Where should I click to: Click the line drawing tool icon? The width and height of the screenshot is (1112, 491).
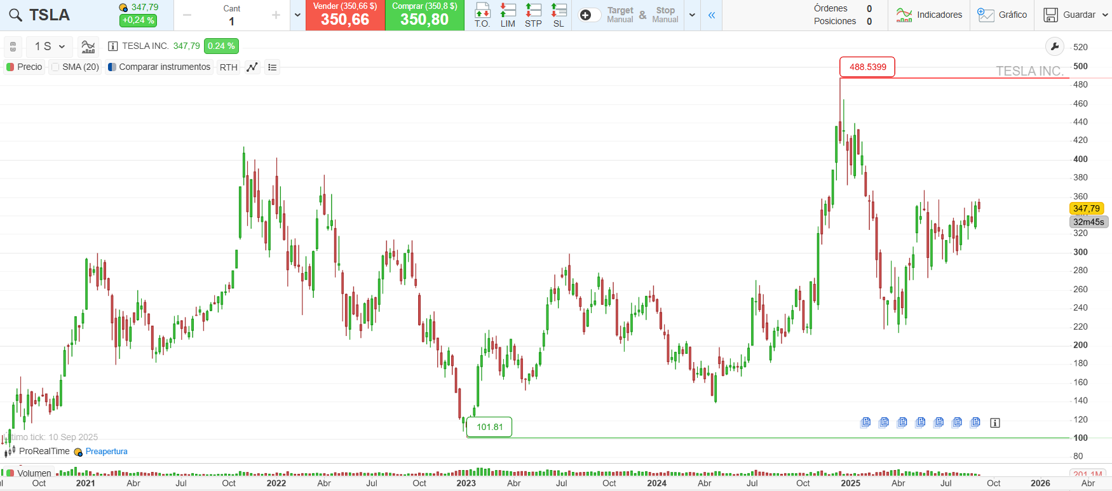(x=252, y=67)
